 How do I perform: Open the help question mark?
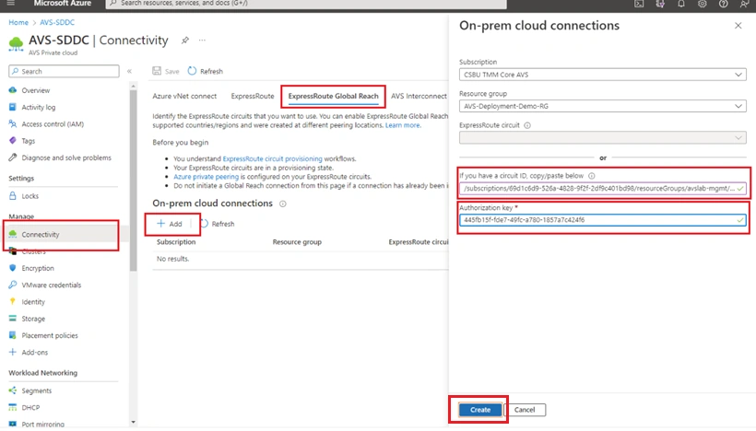pos(723,4)
